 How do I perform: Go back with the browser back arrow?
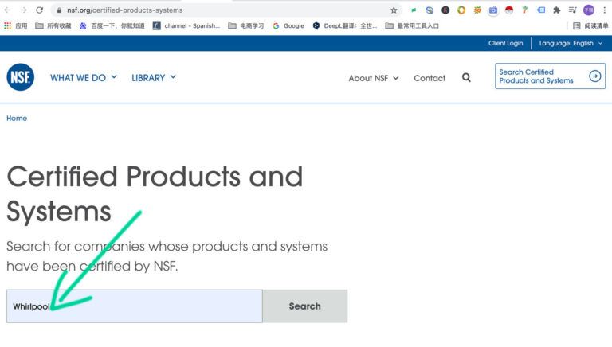click(x=7, y=10)
